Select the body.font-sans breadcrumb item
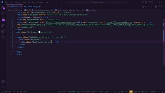This screenshot has height=93, width=165. (x=43, y=10)
